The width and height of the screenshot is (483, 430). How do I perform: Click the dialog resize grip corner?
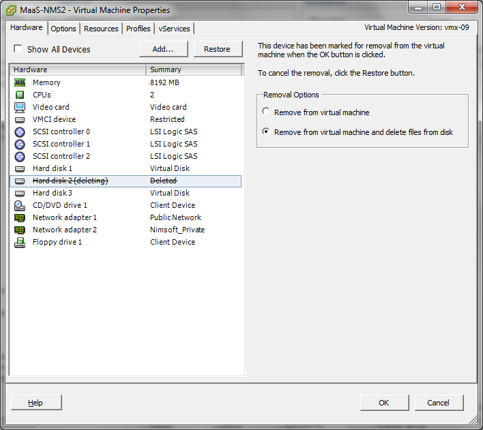coord(473,420)
